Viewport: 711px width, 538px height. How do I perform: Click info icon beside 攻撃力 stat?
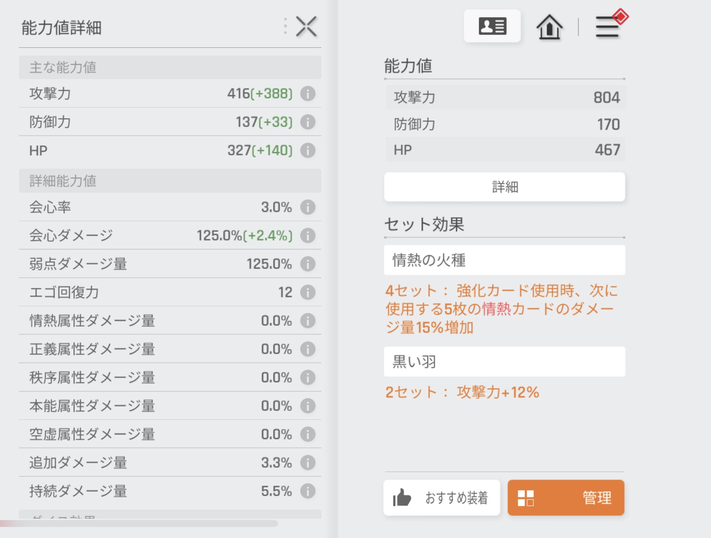point(308,94)
